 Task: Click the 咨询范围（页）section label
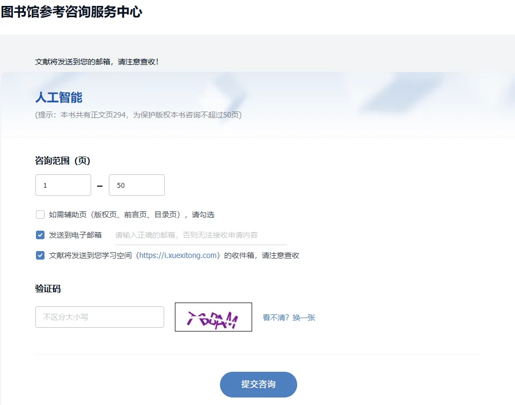coord(63,160)
